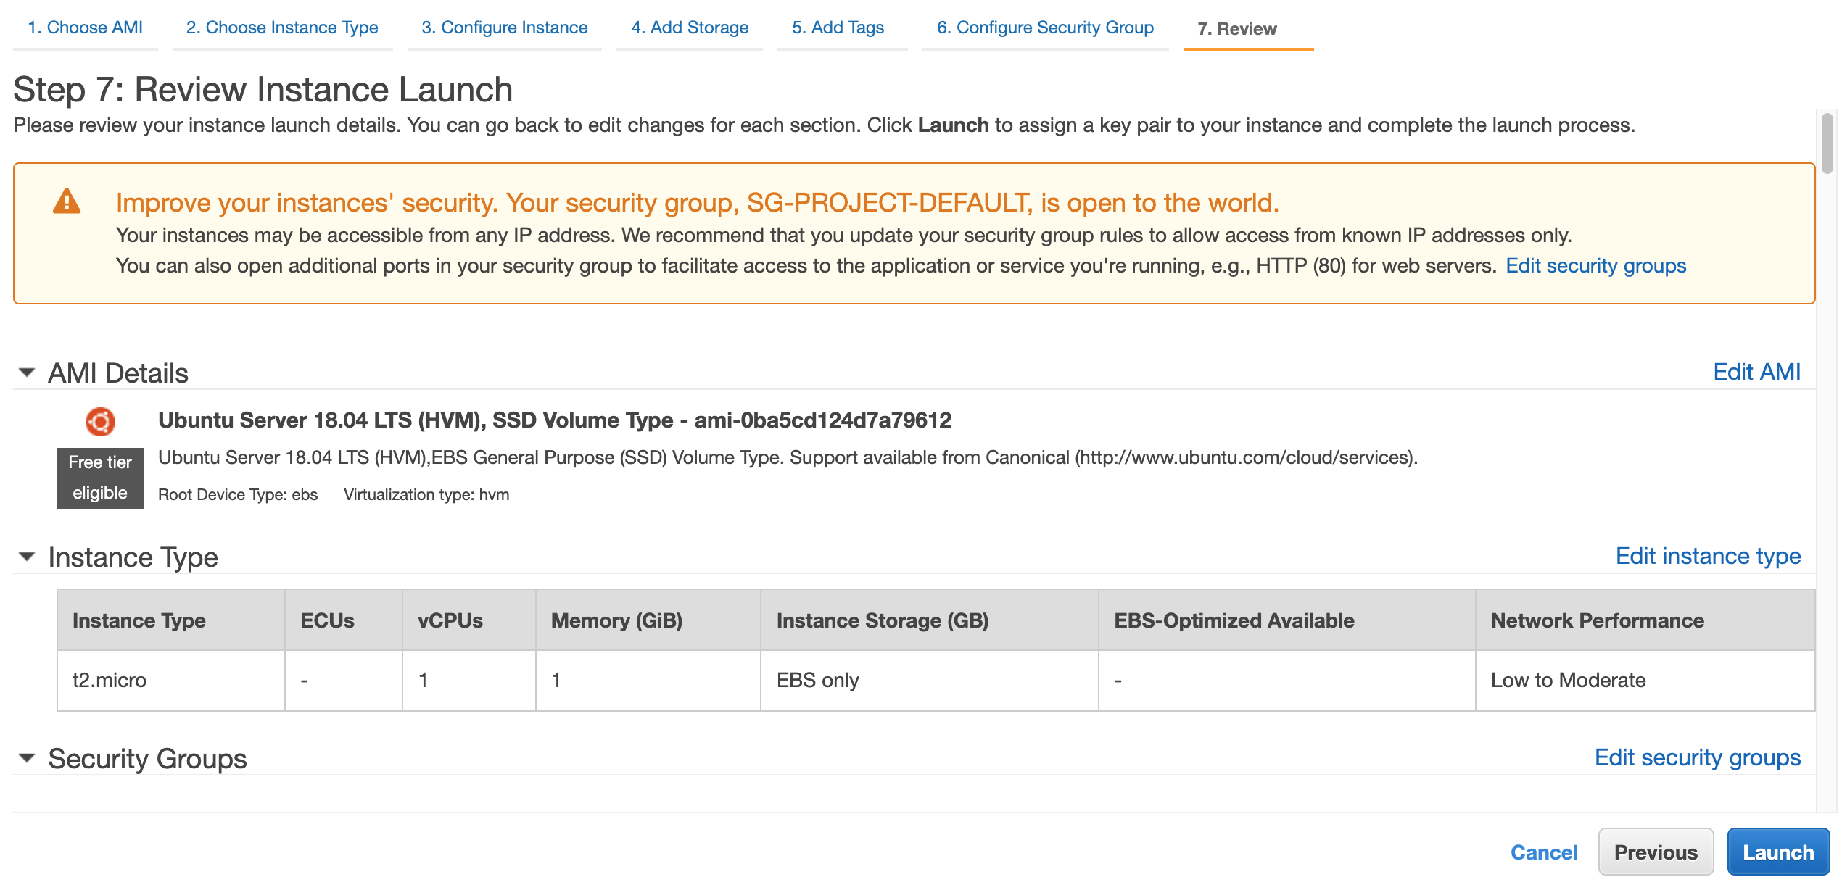Collapse the Security Groups section
Viewport: 1842px width, 890px height.
(27, 758)
